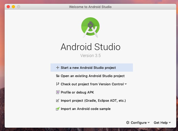Viewport: 178px width, 131px height.
Task: Expand the arrow next to Get Help
Action: pos(170,123)
